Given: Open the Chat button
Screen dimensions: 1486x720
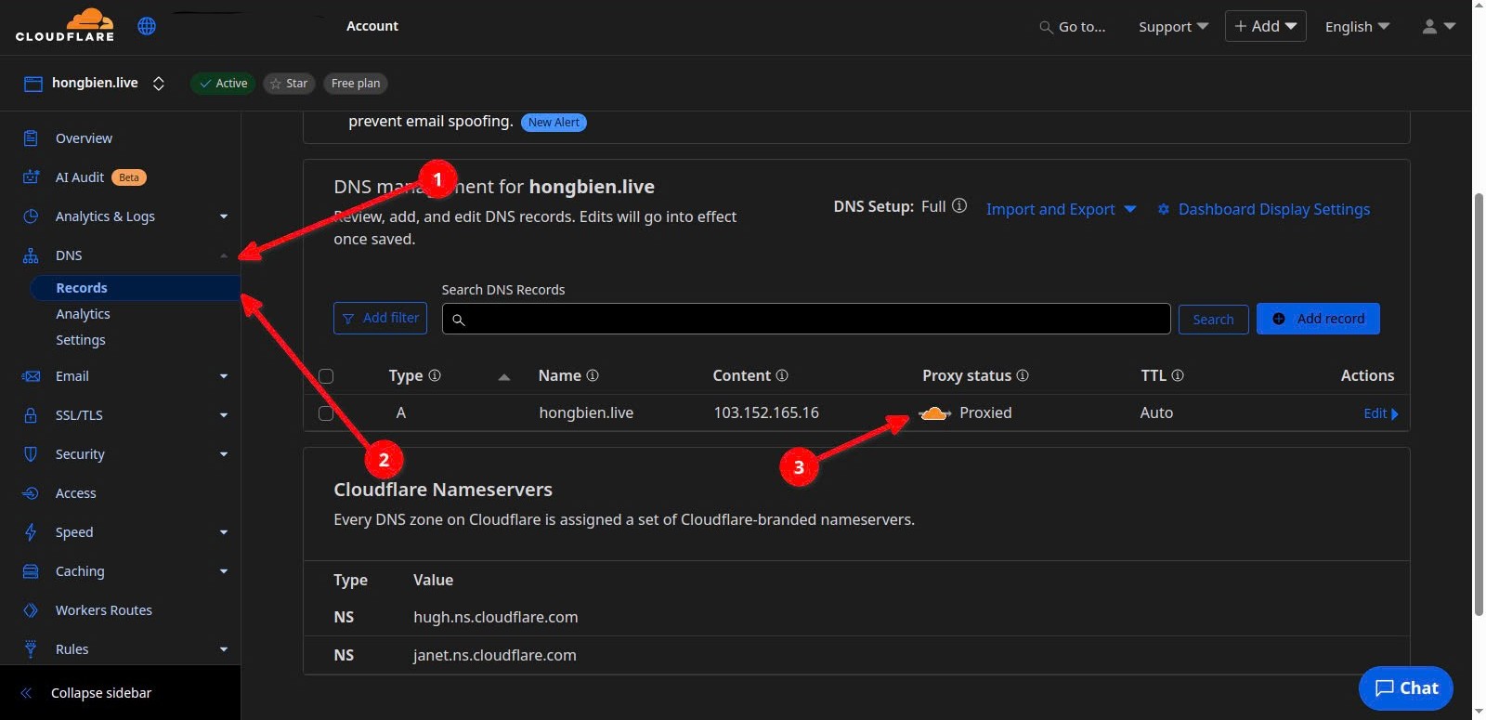Looking at the screenshot, I should pos(1405,688).
